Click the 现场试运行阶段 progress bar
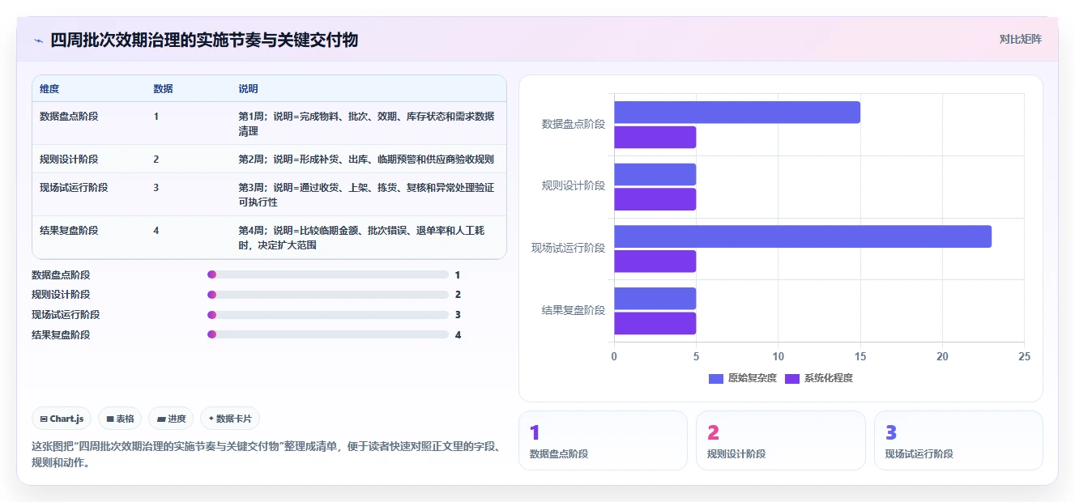This screenshot has width=1075, height=502. (328, 315)
